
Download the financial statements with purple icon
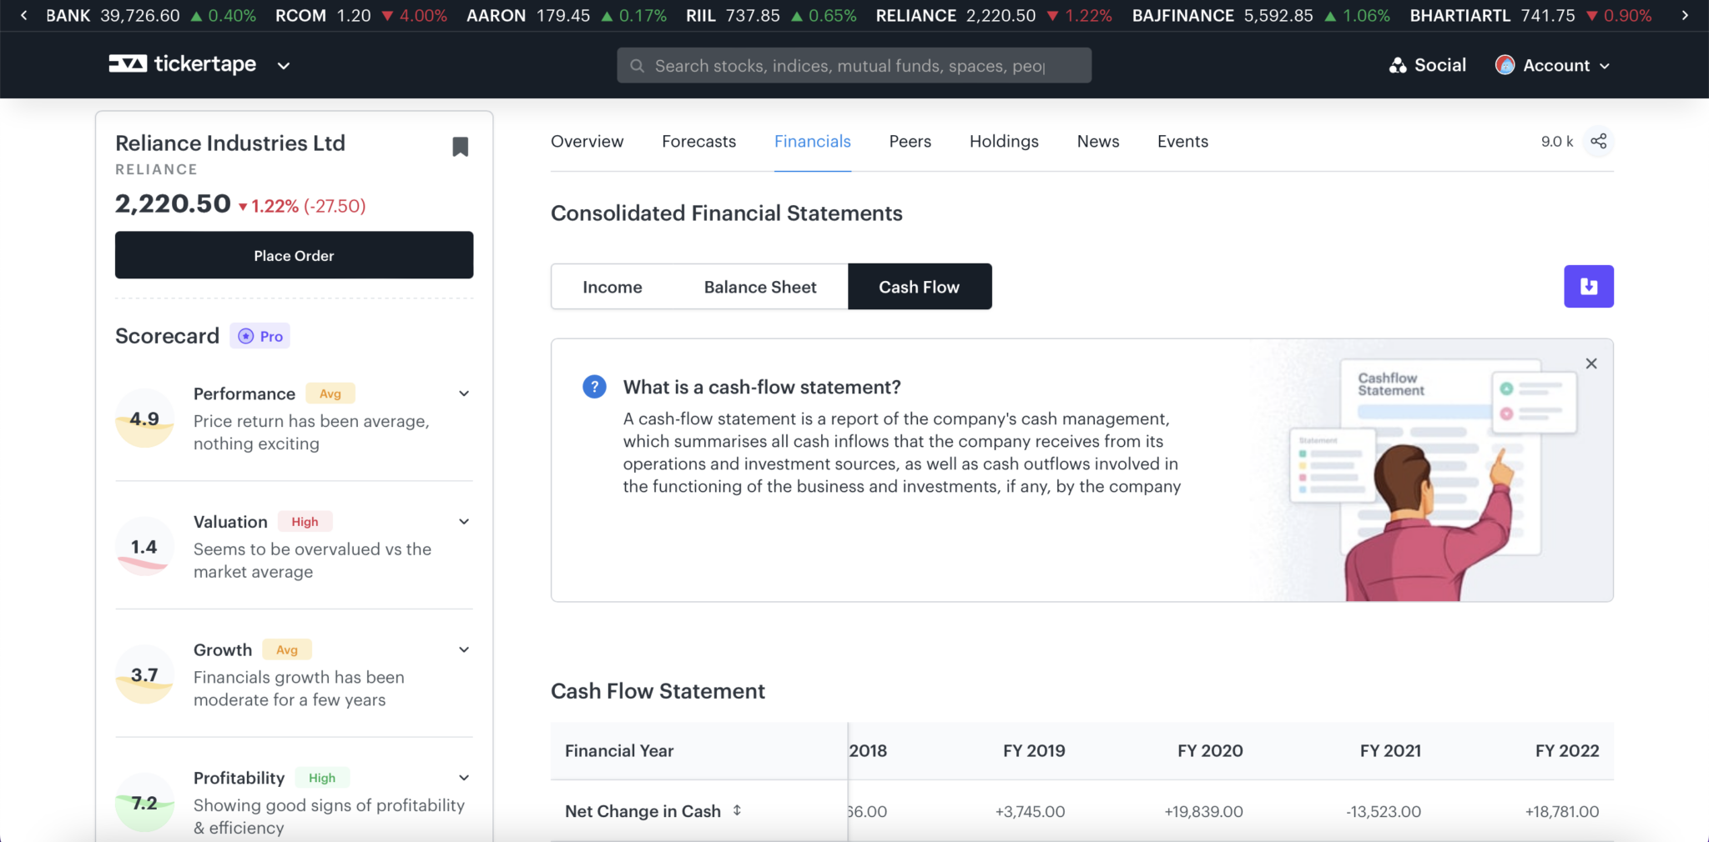pos(1588,287)
